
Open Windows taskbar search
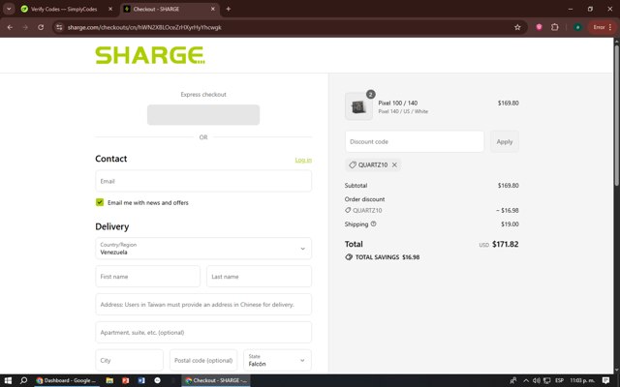pyautogui.click(x=23, y=380)
